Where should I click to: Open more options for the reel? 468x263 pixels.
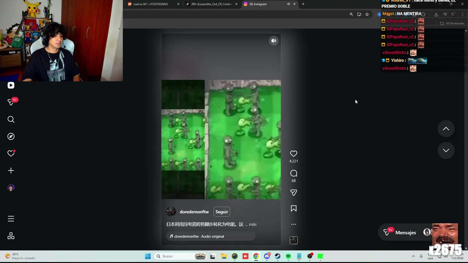pyautogui.click(x=294, y=224)
